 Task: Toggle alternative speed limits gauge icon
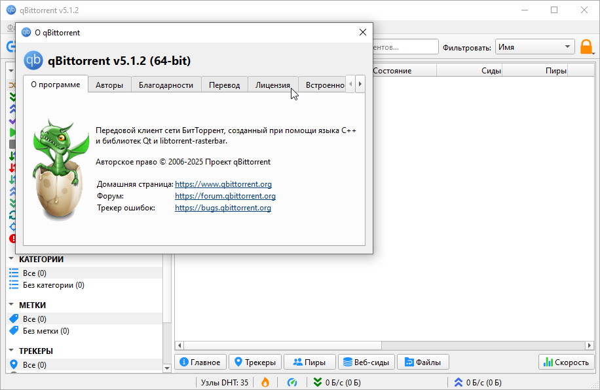pyautogui.click(x=292, y=382)
